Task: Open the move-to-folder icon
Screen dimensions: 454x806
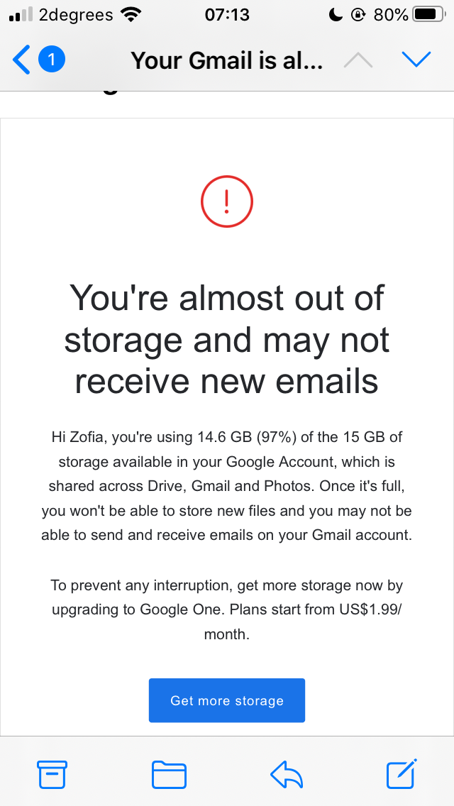Action: (x=169, y=774)
